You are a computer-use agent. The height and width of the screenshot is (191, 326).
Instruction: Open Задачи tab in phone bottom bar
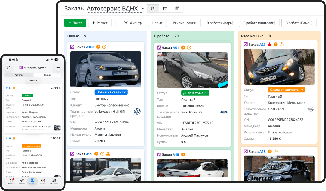22,181
